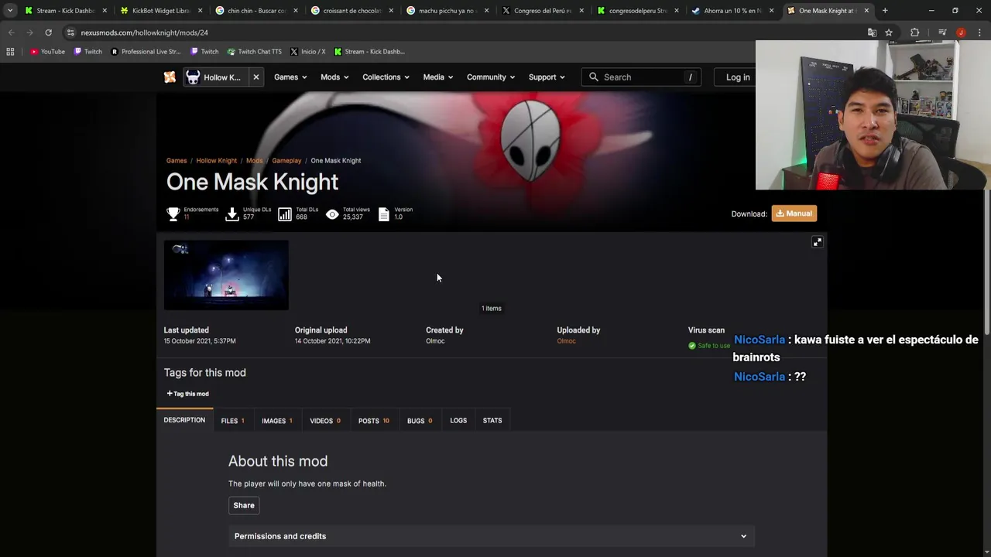Open the Mods breadcrumb link
The width and height of the screenshot is (991, 557).
pyautogui.click(x=254, y=160)
